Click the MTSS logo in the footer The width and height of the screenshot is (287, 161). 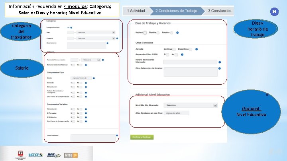[x=71, y=155]
